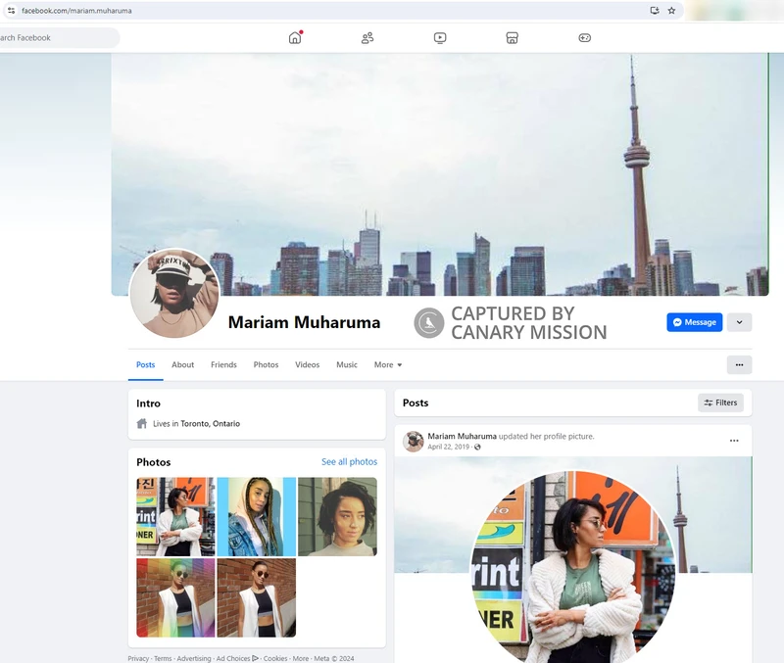View site information icon in address bar
The height and width of the screenshot is (663, 784).
[11, 11]
